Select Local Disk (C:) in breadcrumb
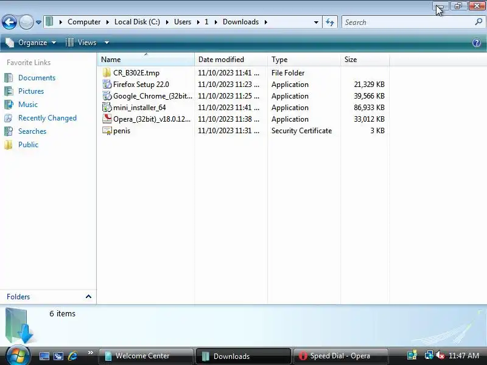This screenshot has width=487, height=365. [x=137, y=22]
